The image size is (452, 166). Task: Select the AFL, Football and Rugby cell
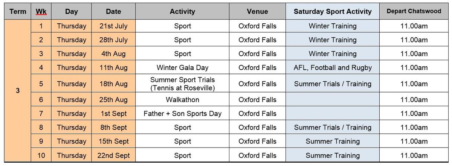[333, 68]
